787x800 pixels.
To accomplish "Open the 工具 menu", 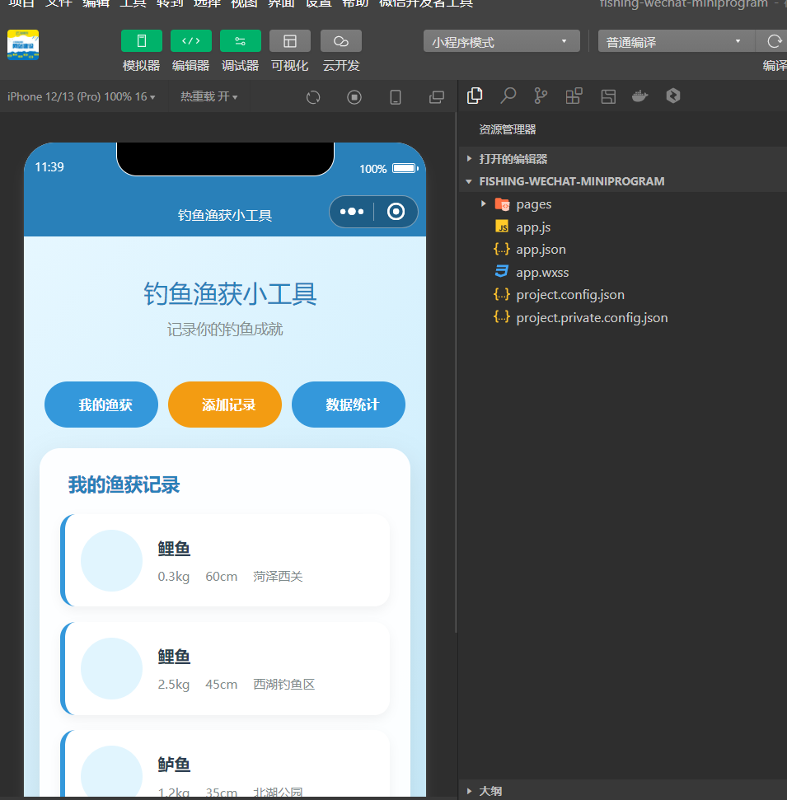I will [133, 3].
